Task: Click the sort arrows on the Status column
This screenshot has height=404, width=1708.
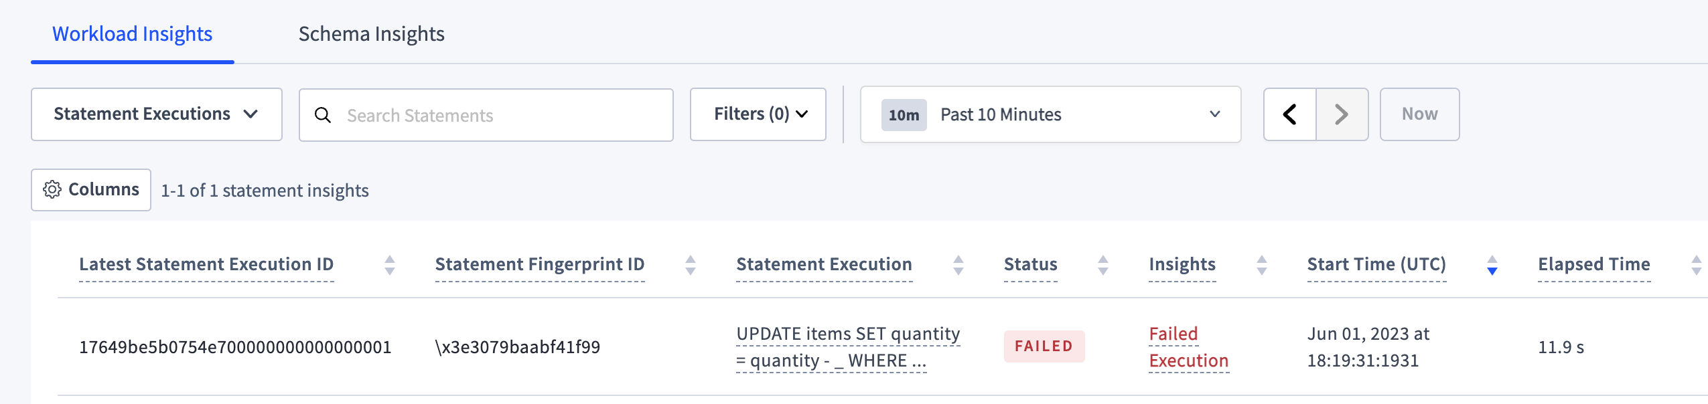Action: [x=1102, y=264]
